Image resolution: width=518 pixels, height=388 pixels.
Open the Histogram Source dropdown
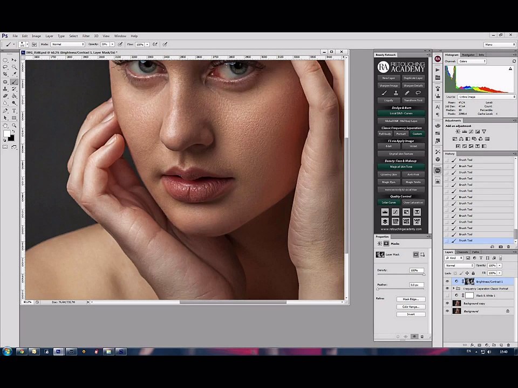pos(486,97)
